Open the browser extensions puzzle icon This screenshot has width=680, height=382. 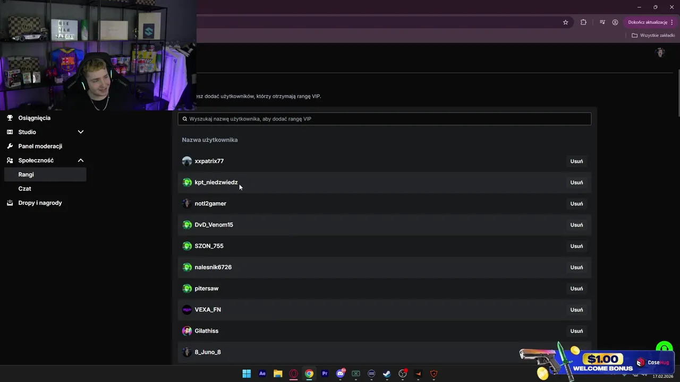coord(583,22)
